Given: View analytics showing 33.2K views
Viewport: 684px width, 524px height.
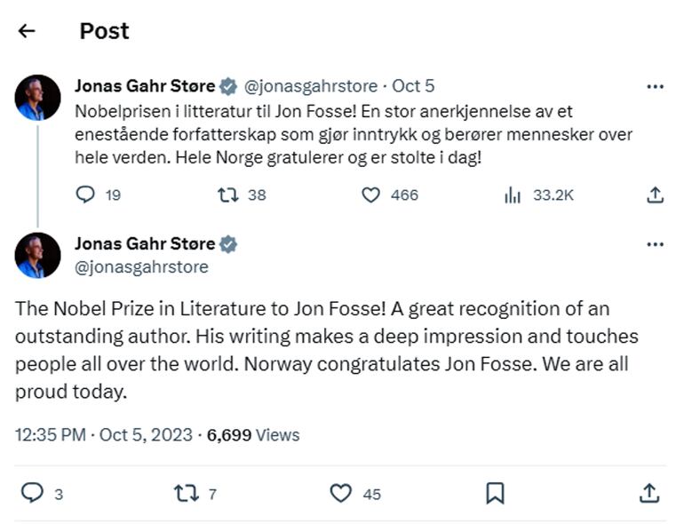Looking at the screenshot, I should pyautogui.click(x=513, y=195).
